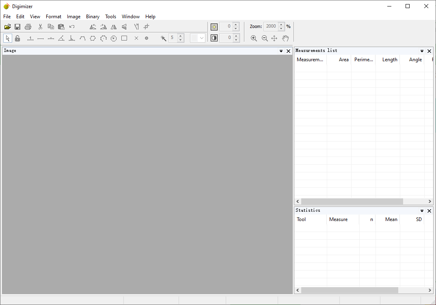Print with the printer icon
The image size is (436, 305).
(x=28, y=27)
